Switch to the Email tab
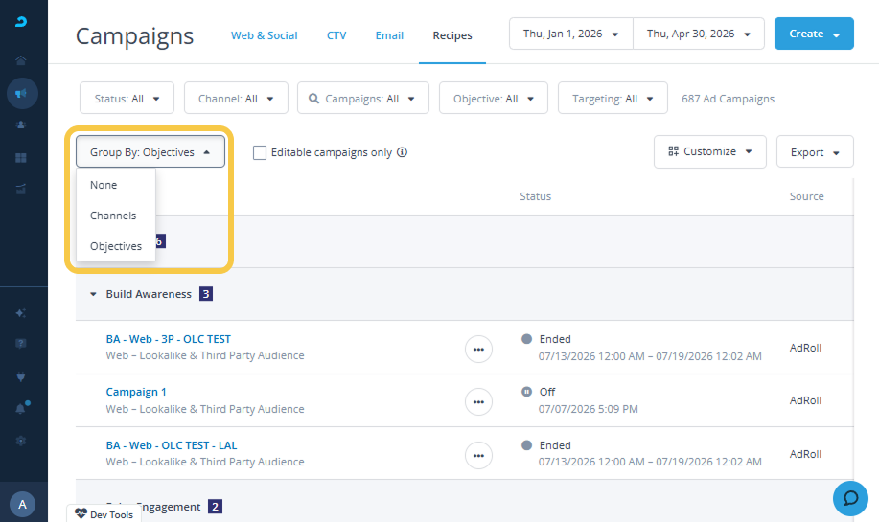This screenshot has width=879, height=522. 389,35
